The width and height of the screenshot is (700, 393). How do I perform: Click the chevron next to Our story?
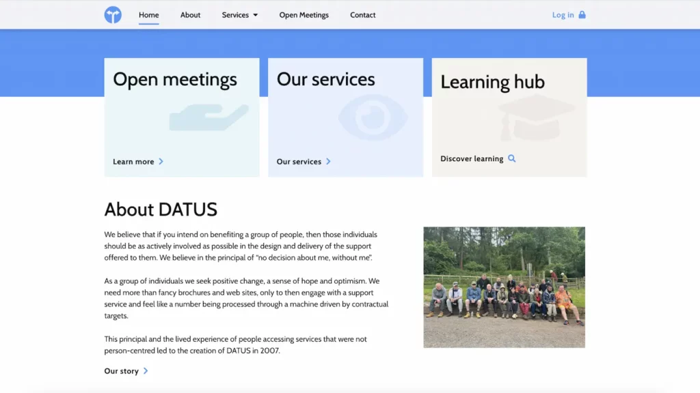tap(146, 370)
